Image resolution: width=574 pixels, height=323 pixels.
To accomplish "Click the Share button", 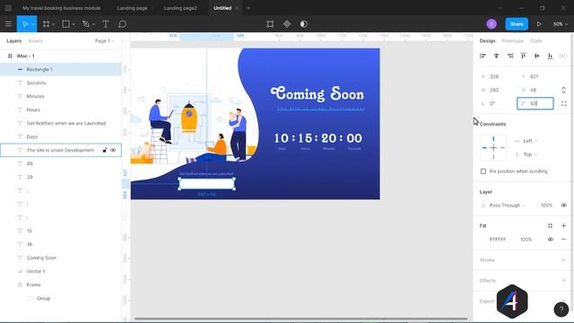I will 517,24.
